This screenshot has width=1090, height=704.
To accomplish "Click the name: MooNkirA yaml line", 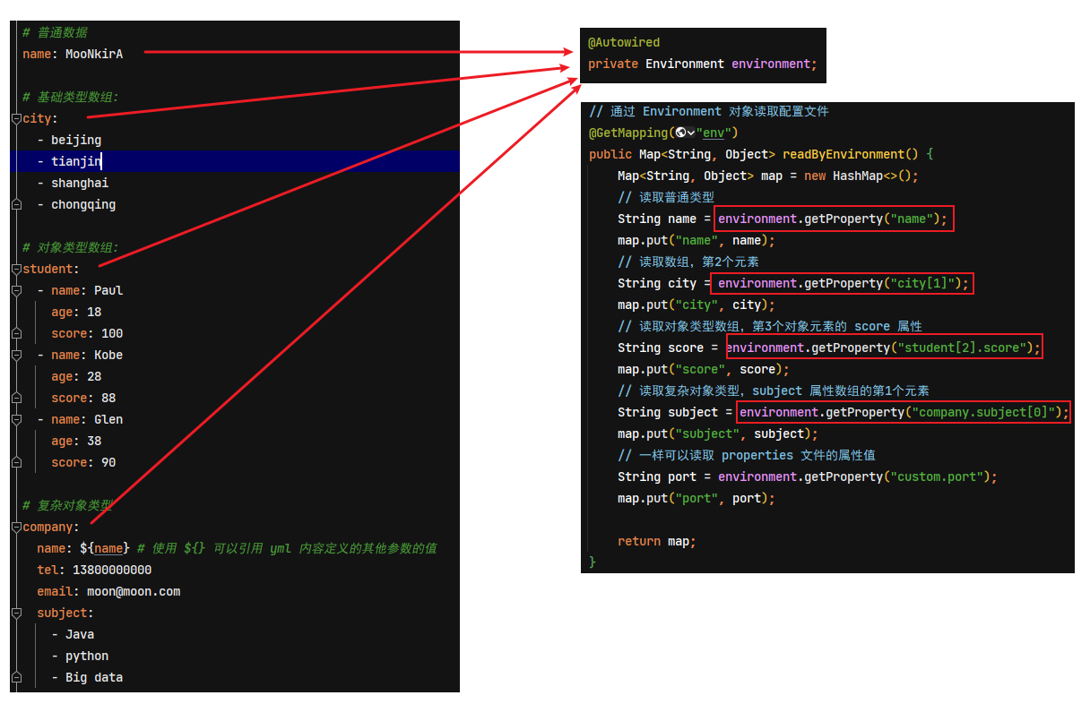I will tap(73, 54).
